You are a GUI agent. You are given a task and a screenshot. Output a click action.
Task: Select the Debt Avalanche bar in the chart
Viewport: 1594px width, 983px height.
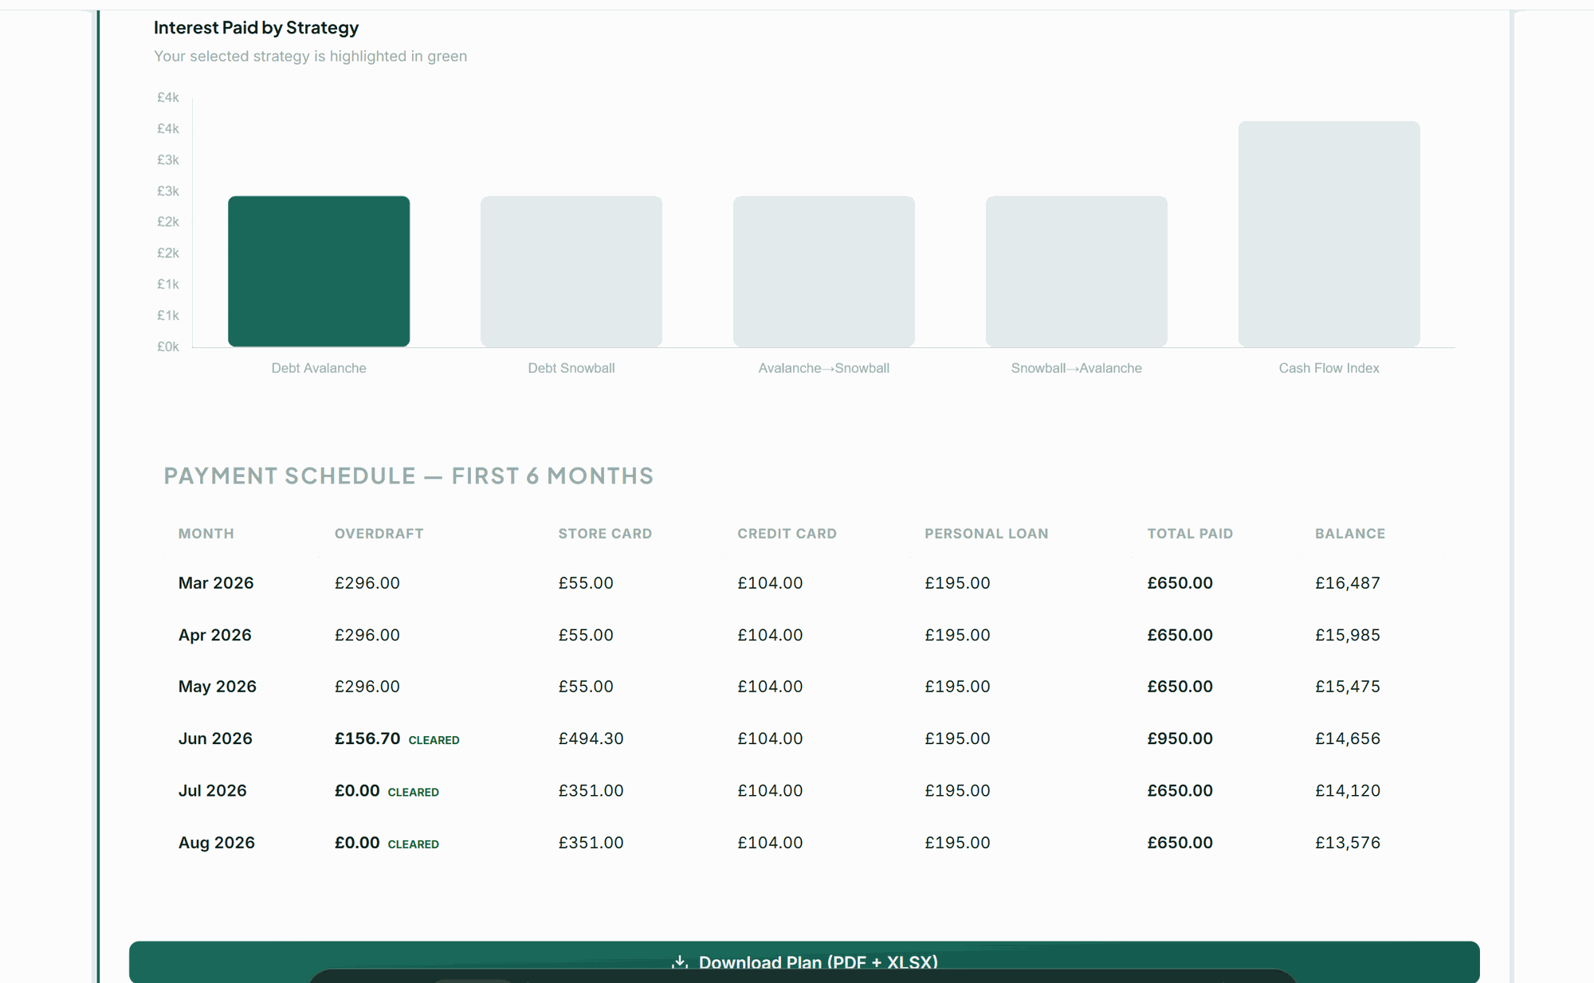pyautogui.click(x=318, y=271)
